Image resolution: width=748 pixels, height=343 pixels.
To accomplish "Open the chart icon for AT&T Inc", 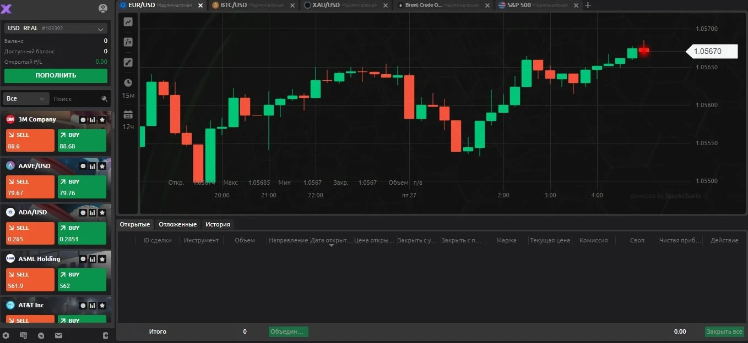I will click(x=93, y=305).
